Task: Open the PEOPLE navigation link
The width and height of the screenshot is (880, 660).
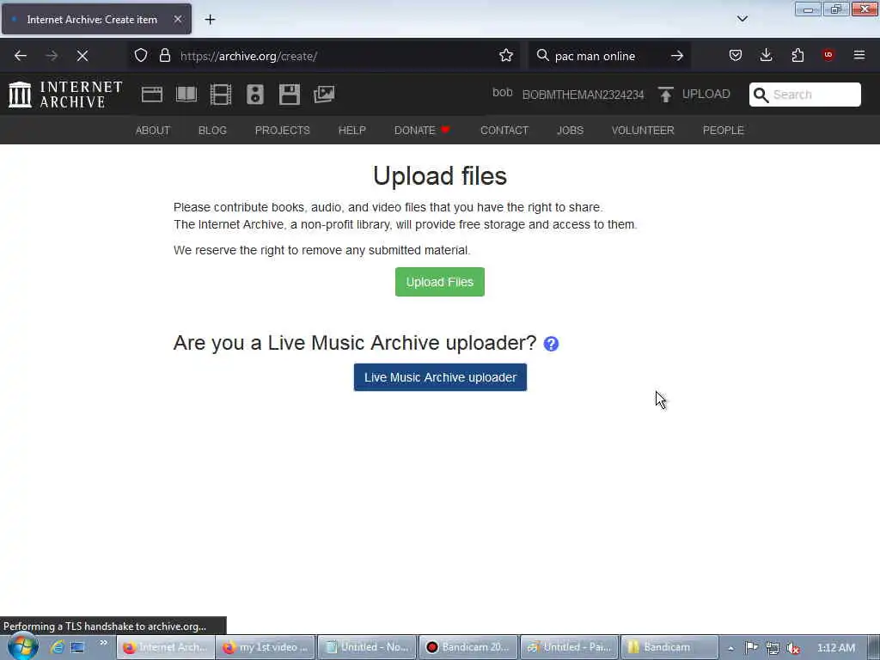Action: tap(724, 131)
